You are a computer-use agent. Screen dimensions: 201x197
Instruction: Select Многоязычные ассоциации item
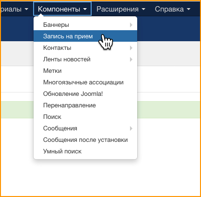pyautogui.click(x=85, y=82)
